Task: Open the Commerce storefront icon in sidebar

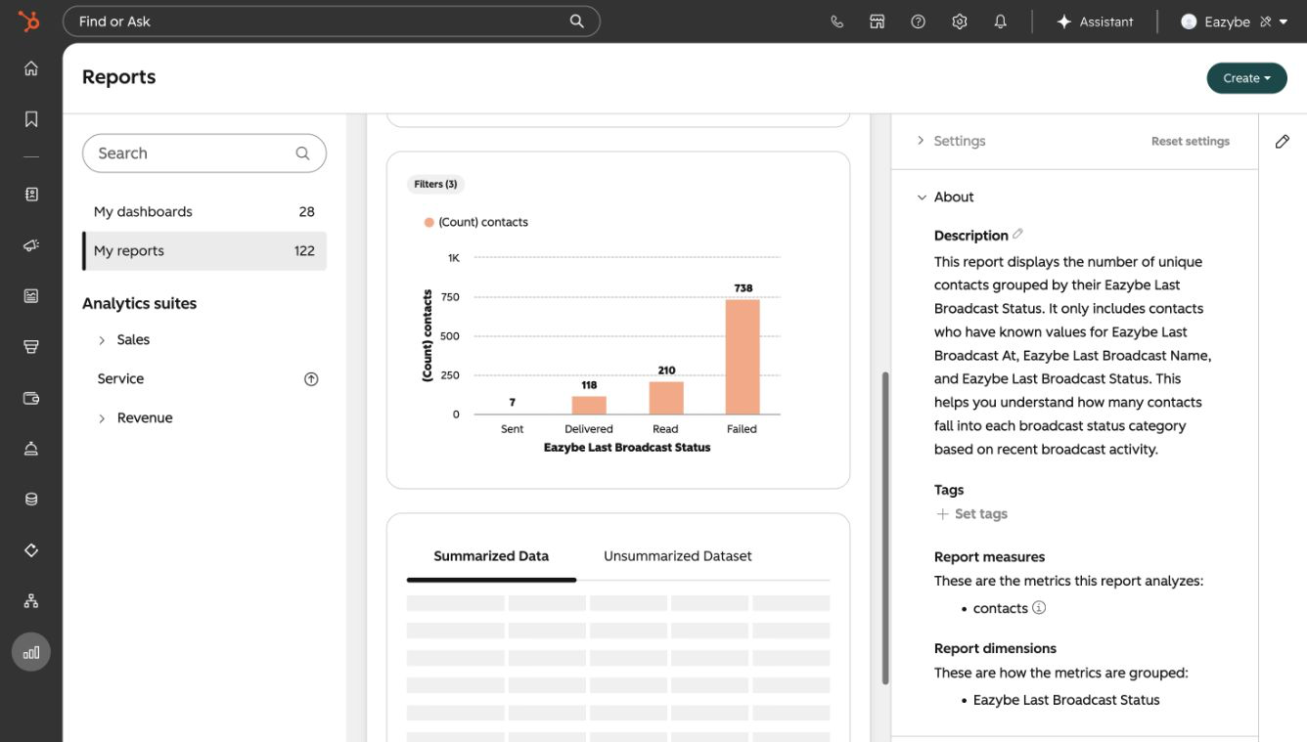Action: tap(31, 347)
